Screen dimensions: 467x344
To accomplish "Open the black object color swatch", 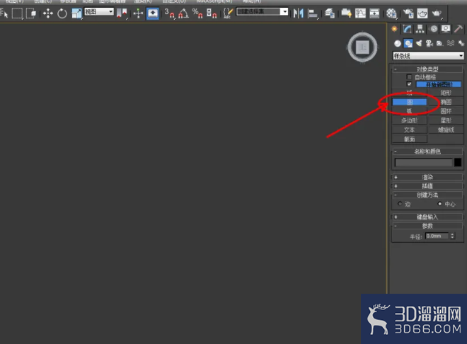I will [458, 162].
